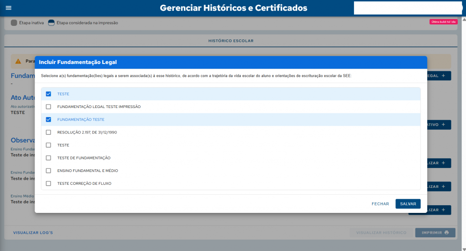
Task: Click the VISUALIZAR HISTÓRICO button
Action: 381,233
